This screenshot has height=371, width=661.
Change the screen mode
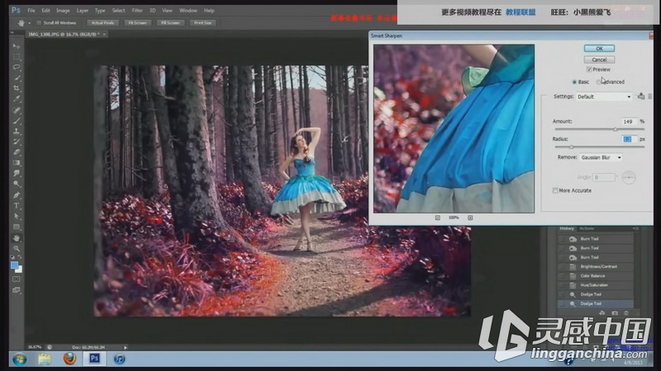tap(17, 290)
